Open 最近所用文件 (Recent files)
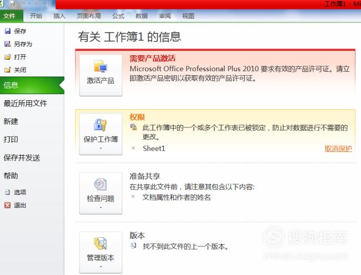This screenshot has height=275, width=361. (26, 104)
